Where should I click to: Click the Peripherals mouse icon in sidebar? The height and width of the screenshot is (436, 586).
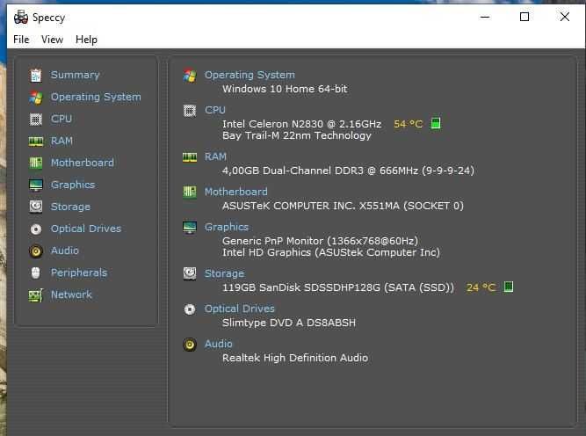pyautogui.click(x=36, y=273)
